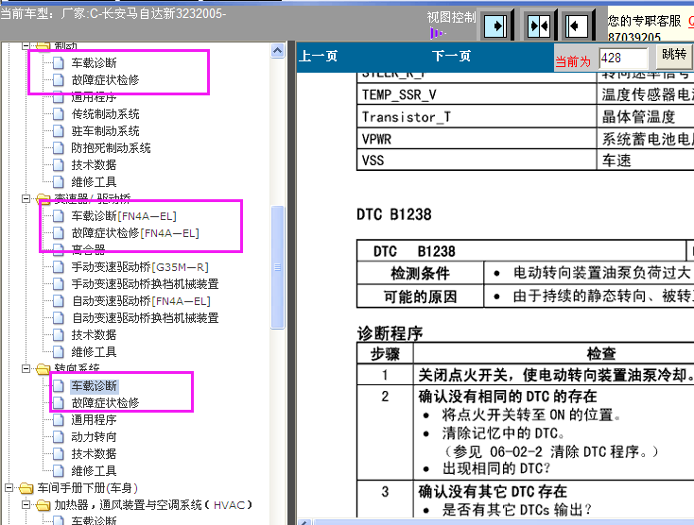Screen dimensions: 694x525
Task: Select highlighted 车载诊断 under 转向系统
Action: pos(94,386)
